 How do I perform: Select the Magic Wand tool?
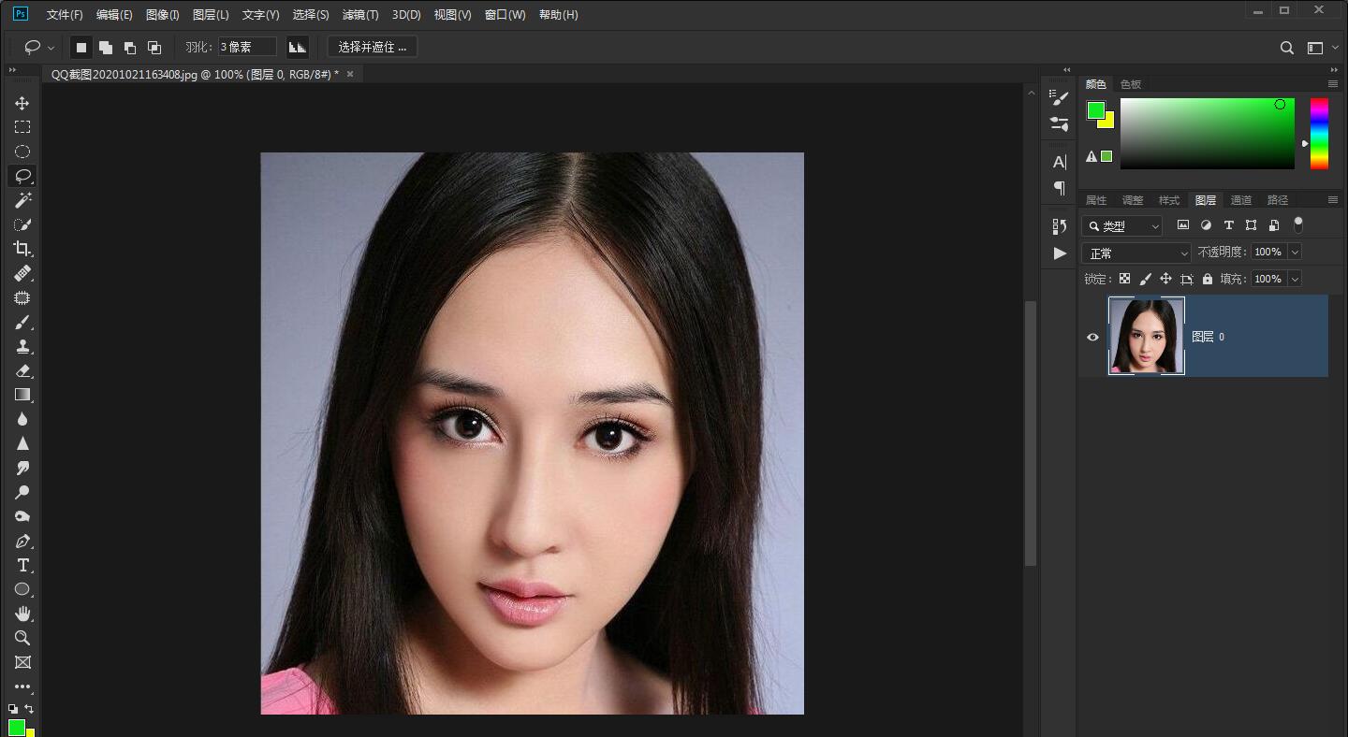pos(22,200)
